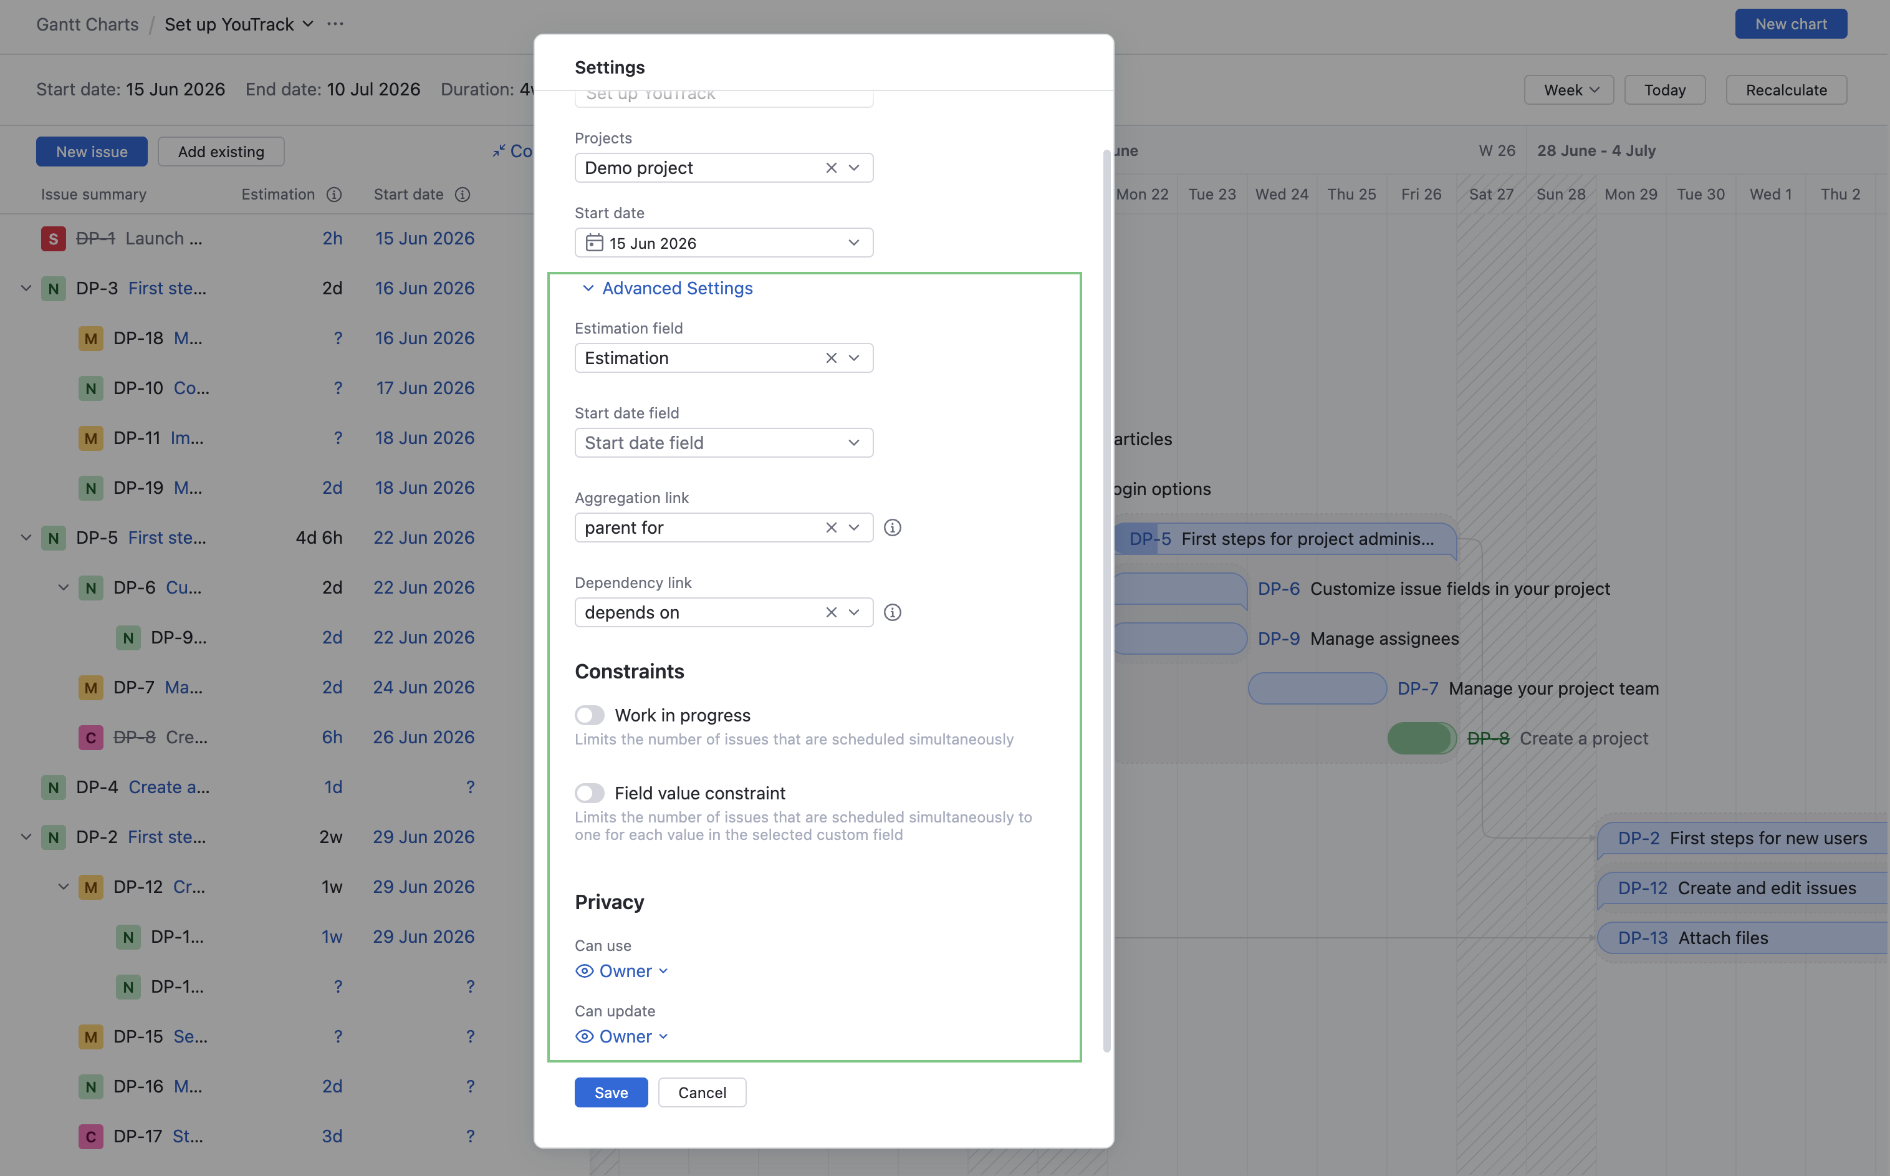This screenshot has width=1890, height=1176.
Task: Open the Start date picker dropdown
Action: coord(853,243)
